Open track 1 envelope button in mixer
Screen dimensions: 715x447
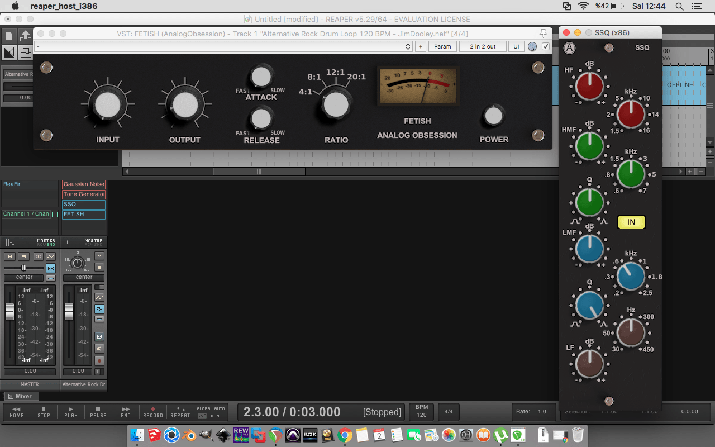pos(99,297)
